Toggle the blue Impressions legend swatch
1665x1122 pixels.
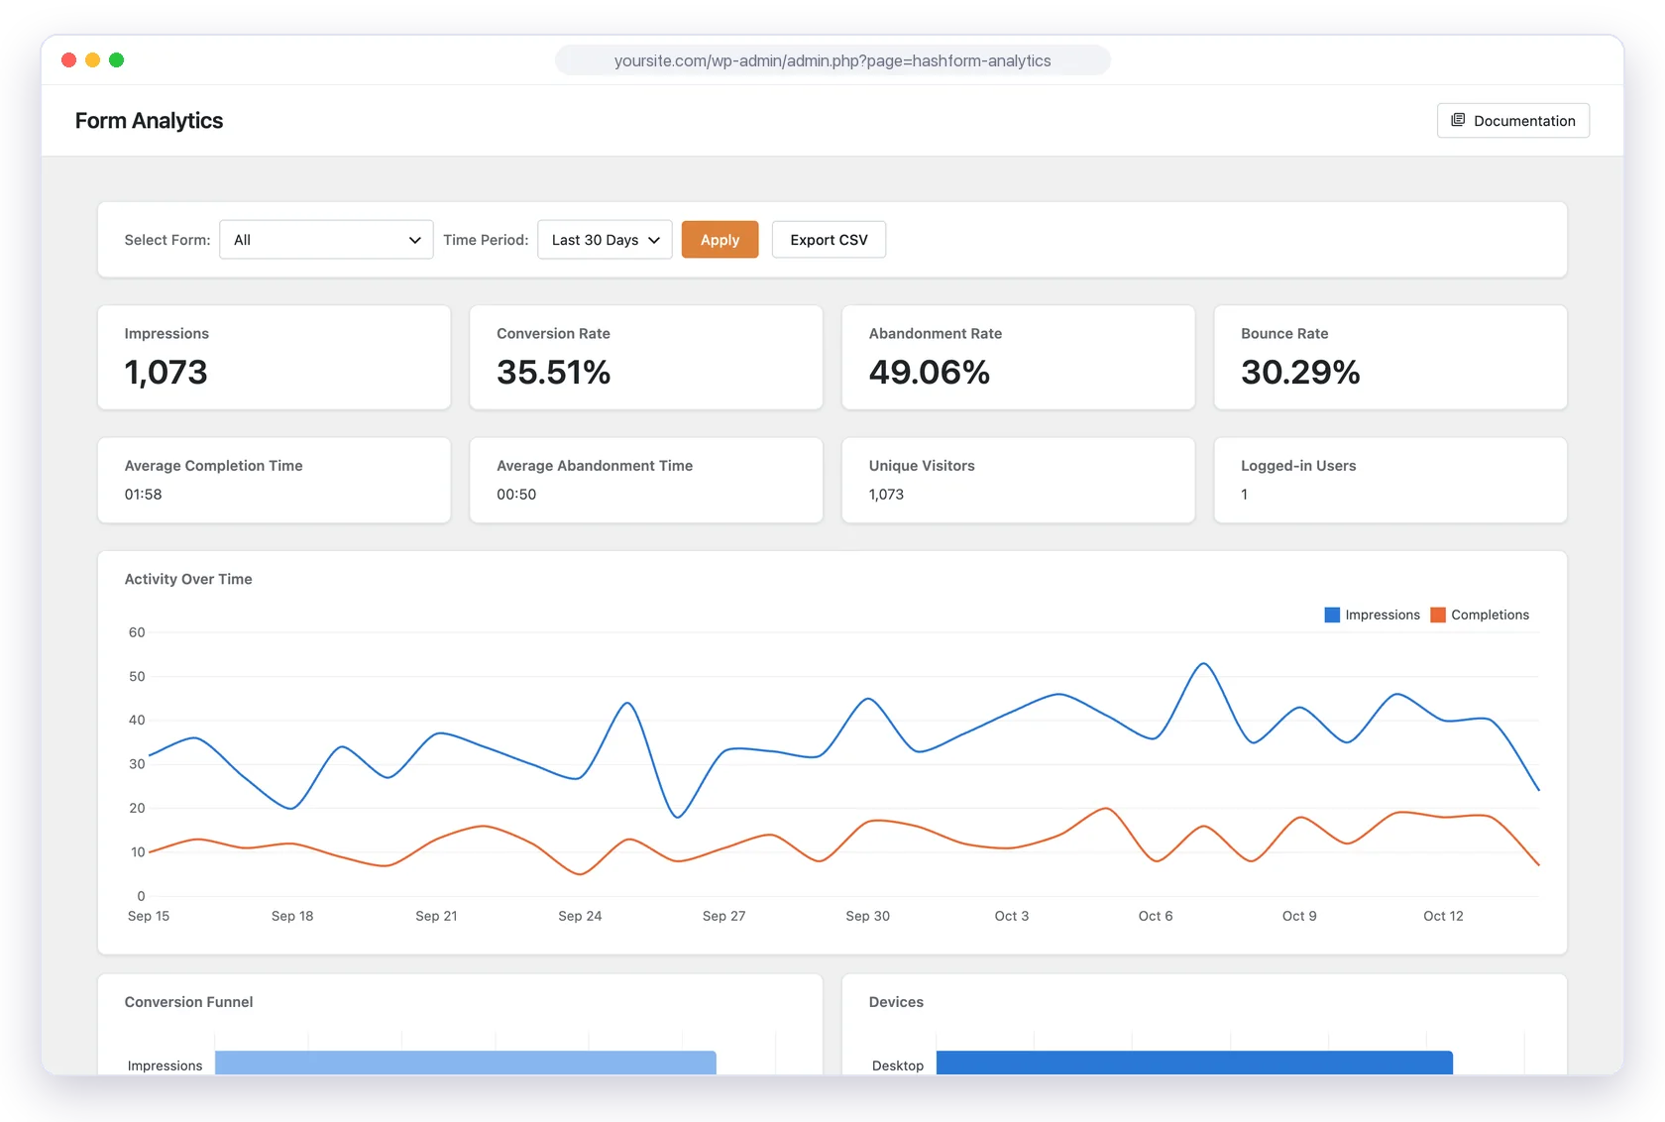[1332, 615]
